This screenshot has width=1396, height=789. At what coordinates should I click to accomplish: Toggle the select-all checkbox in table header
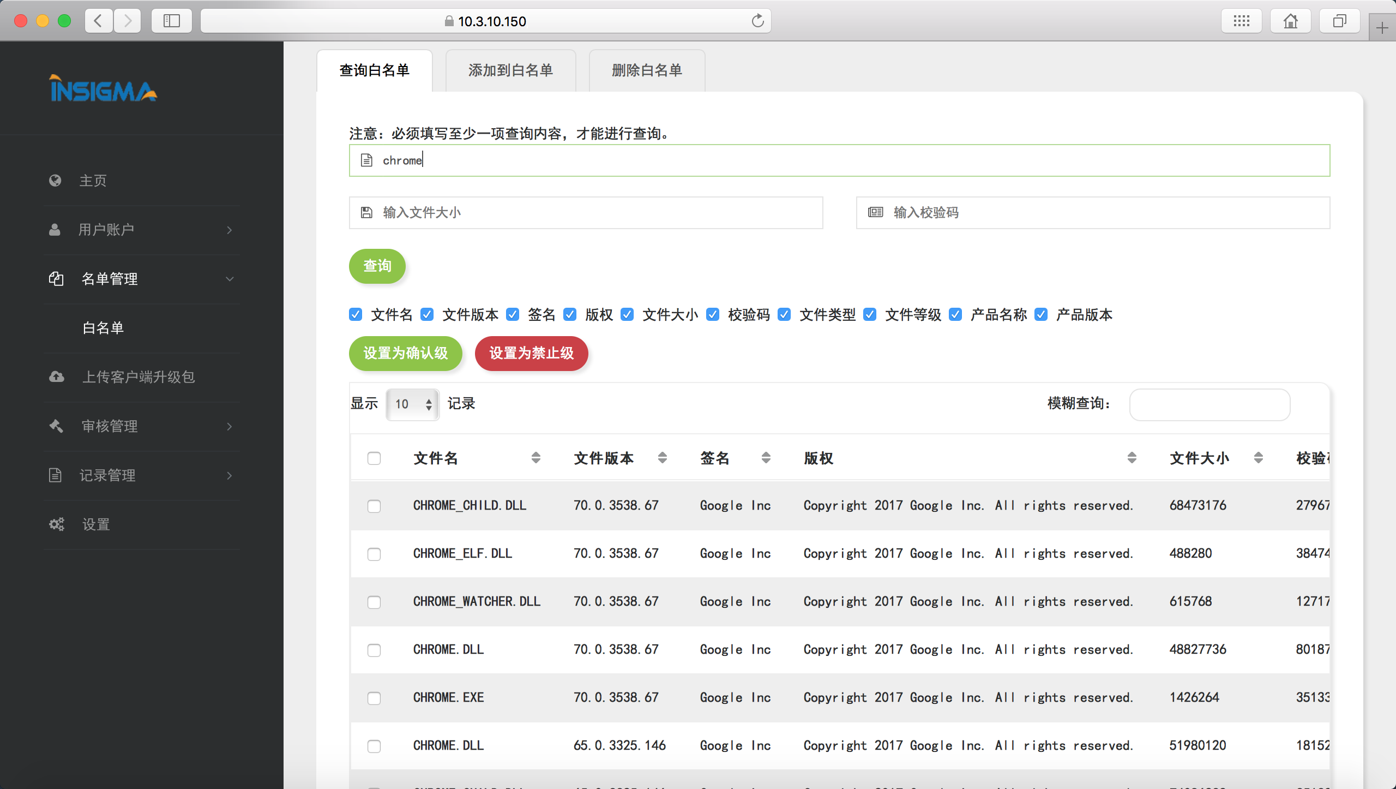tap(374, 458)
